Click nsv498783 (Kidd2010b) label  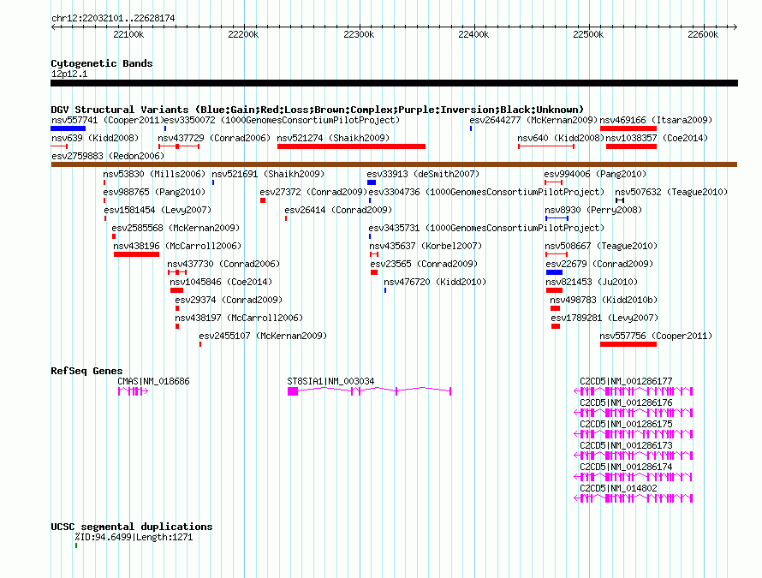click(x=604, y=300)
